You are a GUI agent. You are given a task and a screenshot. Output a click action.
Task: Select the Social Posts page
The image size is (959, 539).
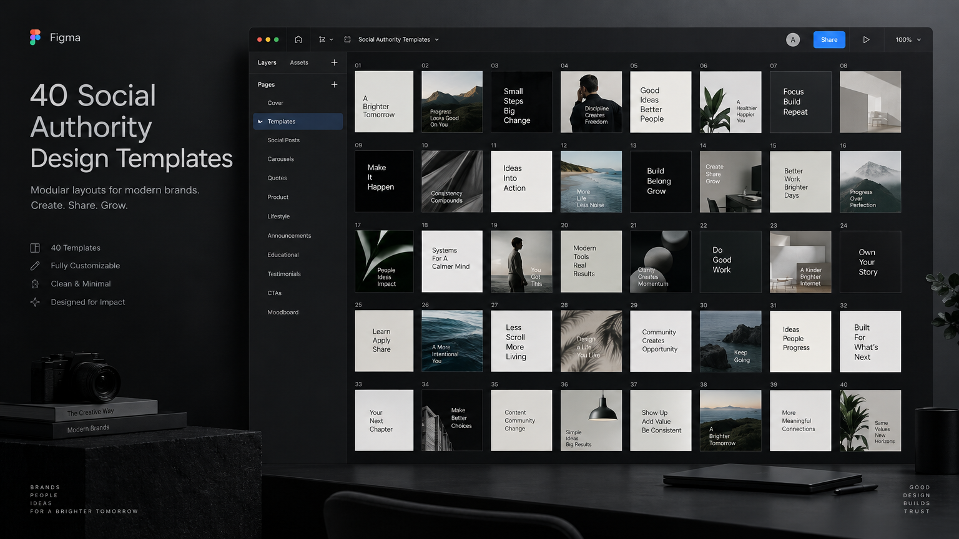tap(283, 140)
